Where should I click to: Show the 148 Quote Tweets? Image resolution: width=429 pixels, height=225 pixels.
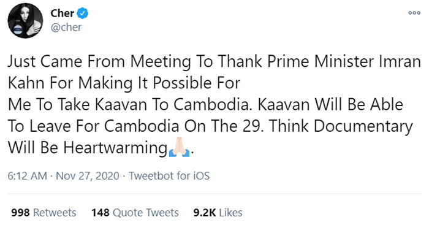tap(135, 213)
